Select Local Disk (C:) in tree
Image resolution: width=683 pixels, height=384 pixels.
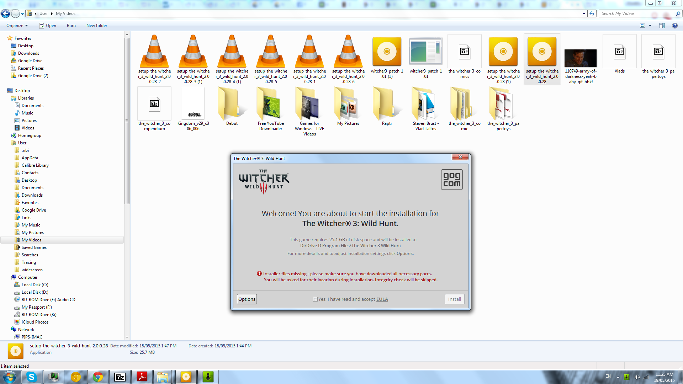(35, 285)
